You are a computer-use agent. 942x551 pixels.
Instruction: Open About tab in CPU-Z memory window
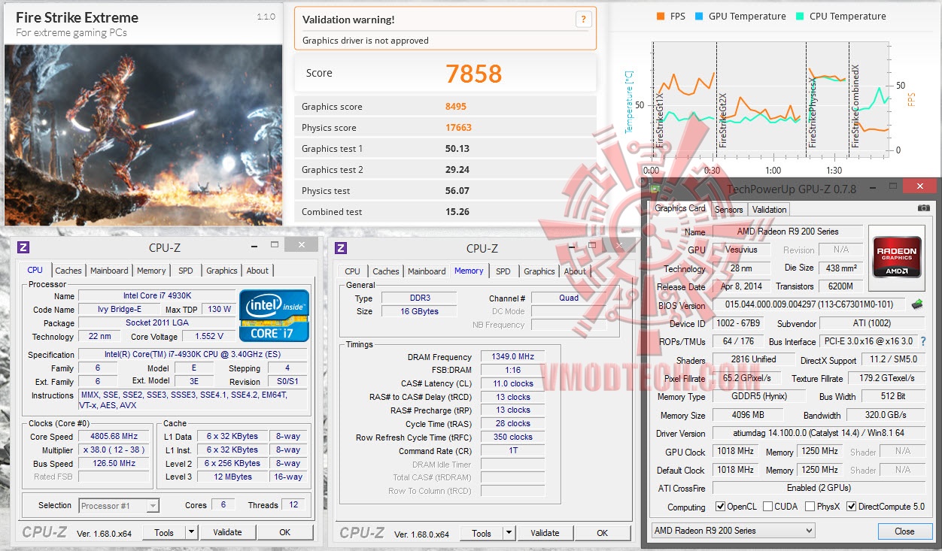[x=575, y=271]
